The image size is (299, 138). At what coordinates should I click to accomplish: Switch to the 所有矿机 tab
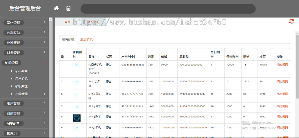tap(68, 39)
